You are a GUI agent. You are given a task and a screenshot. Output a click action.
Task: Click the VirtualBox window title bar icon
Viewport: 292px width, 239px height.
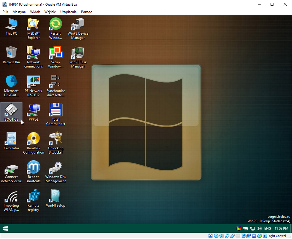tap(5, 4)
